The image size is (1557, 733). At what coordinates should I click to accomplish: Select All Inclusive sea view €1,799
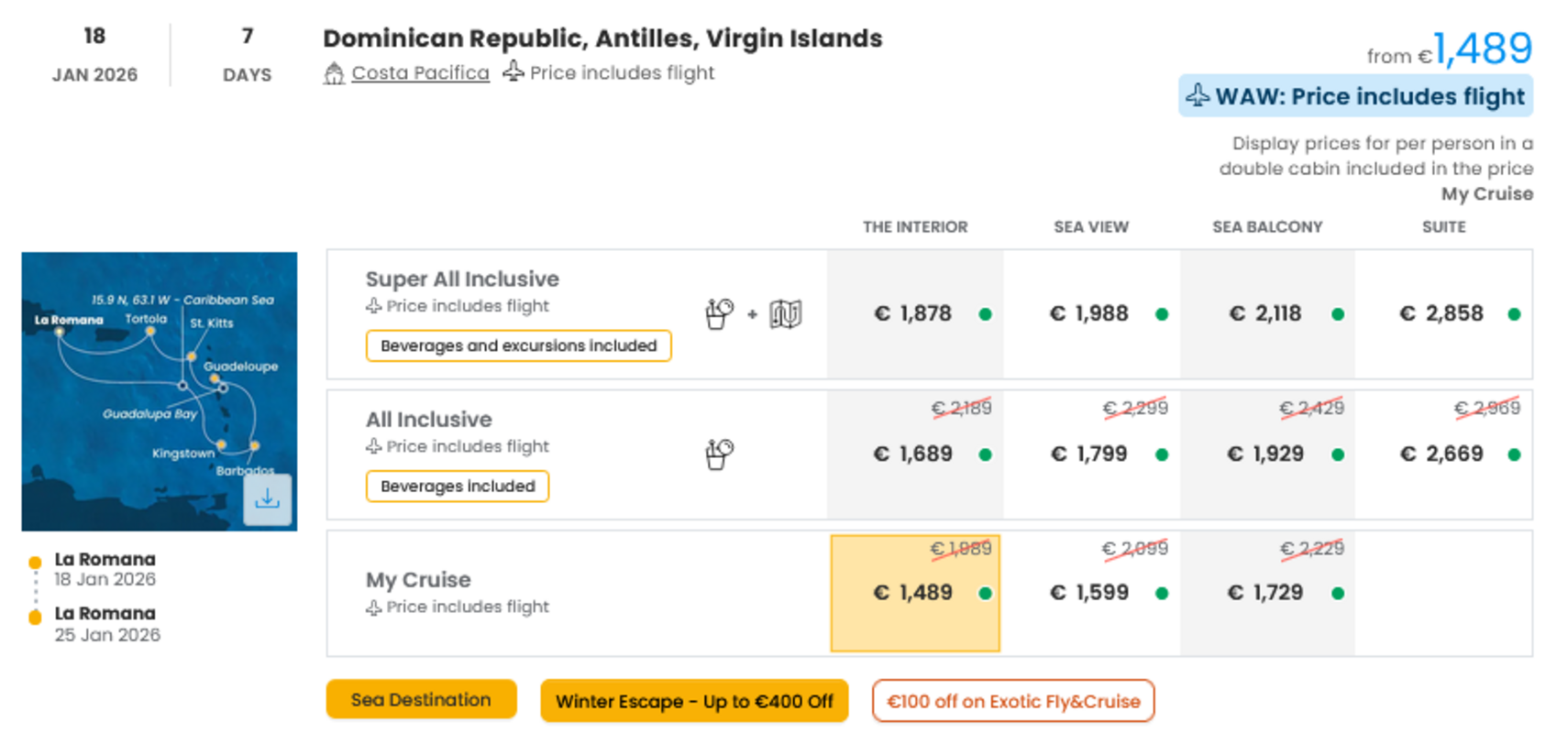coord(1091,454)
